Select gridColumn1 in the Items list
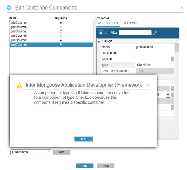This screenshot has height=170, width=187. coord(51,23)
